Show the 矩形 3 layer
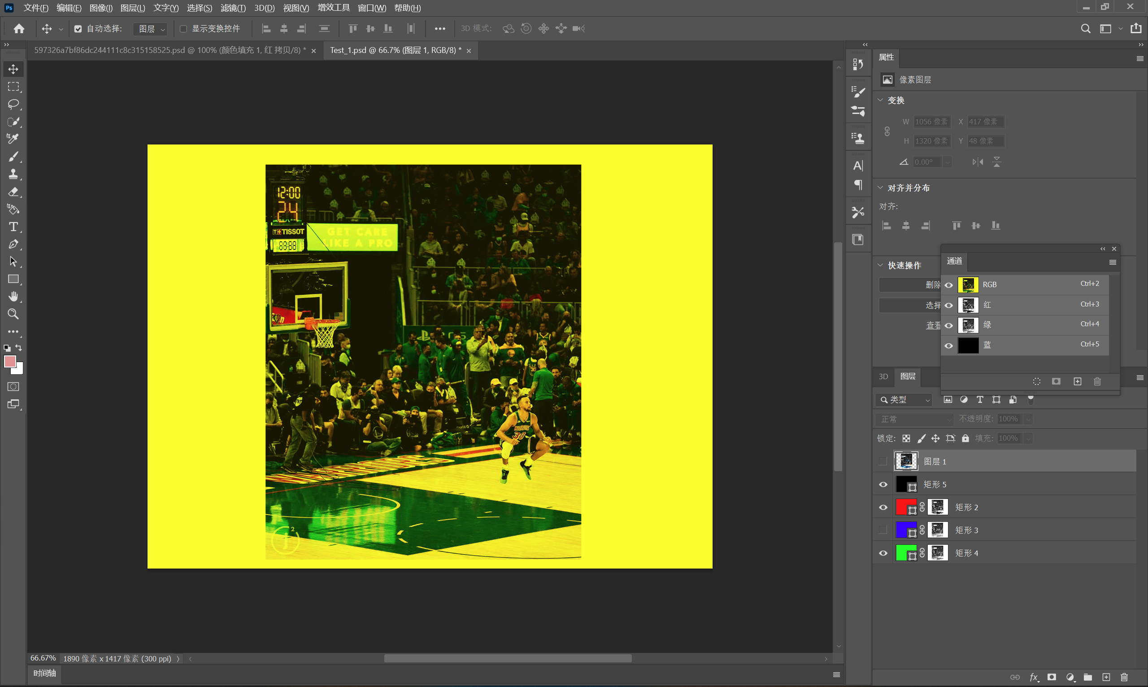The image size is (1148, 687). coord(883,530)
